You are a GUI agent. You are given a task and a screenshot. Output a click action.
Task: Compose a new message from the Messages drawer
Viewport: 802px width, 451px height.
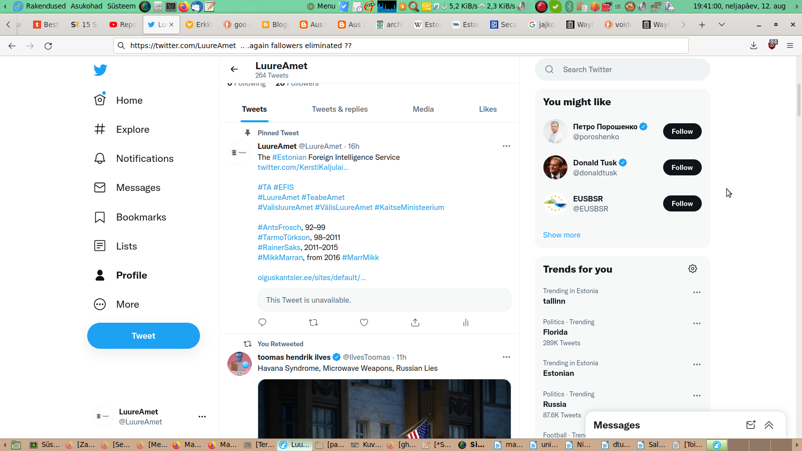750,425
